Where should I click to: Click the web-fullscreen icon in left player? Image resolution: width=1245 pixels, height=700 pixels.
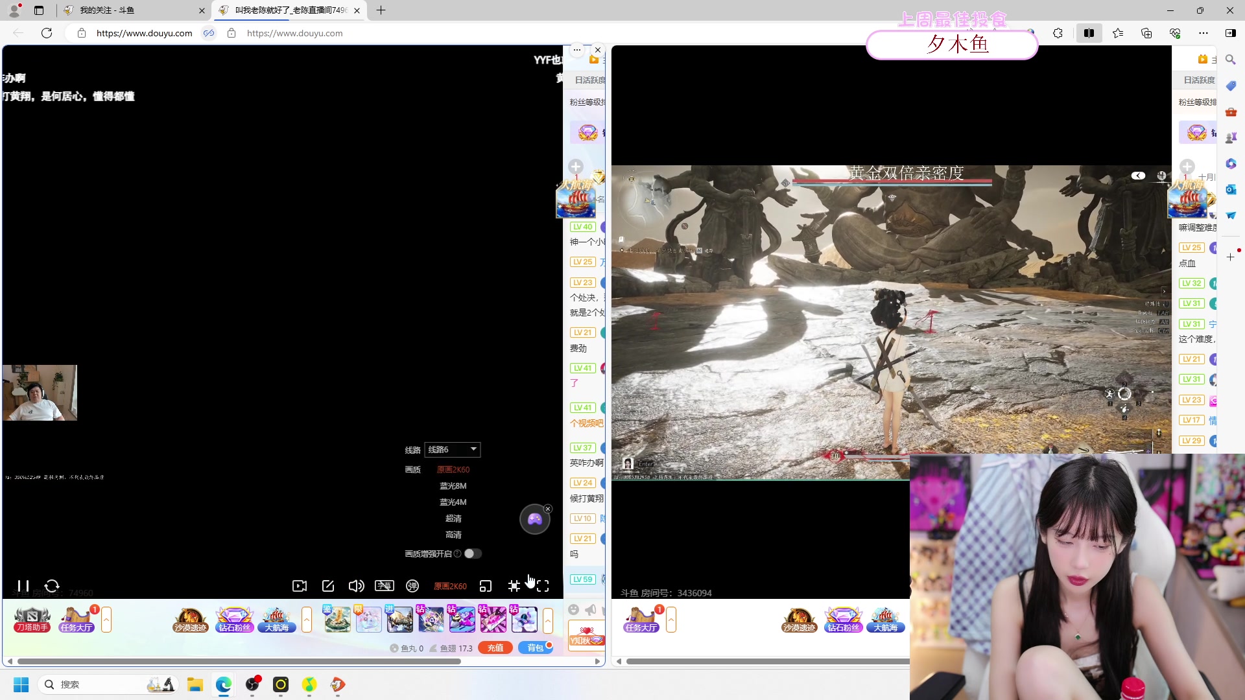tap(514, 586)
